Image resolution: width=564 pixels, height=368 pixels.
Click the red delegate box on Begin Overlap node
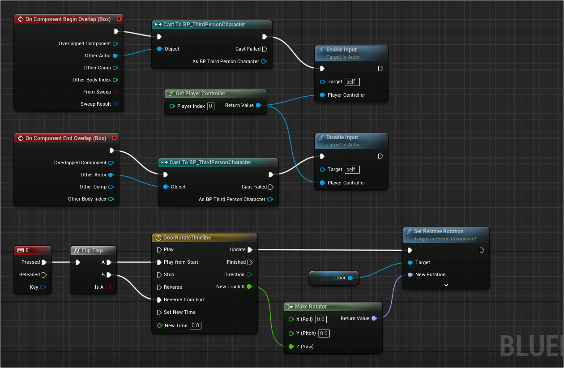(x=119, y=19)
